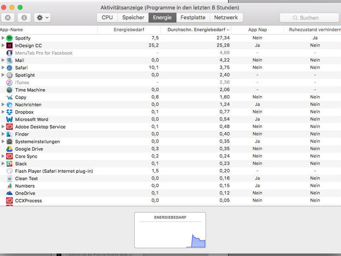Image resolution: width=341 pixels, height=256 pixels.
Task: Open the Netzwerk tab
Action: pyautogui.click(x=226, y=18)
